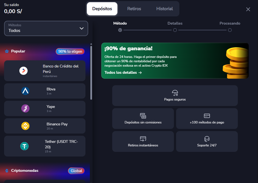Follow the Todos los detalles link

pos(123,73)
